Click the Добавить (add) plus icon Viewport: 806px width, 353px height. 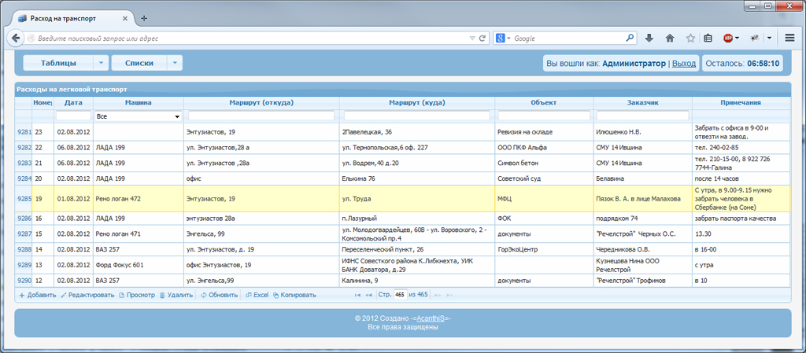pos(22,295)
